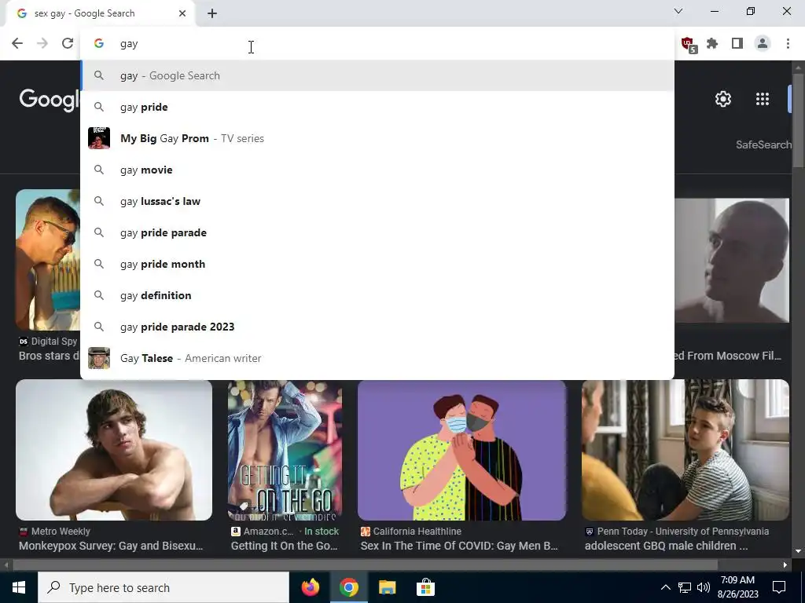Open the tab search chevron
This screenshot has height=603, width=805.
click(678, 11)
